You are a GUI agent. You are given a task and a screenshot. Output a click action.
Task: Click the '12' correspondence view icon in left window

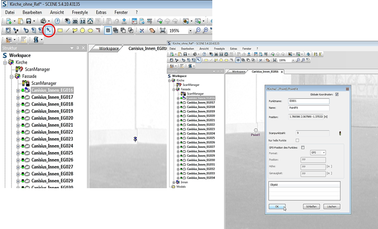(x=83, y=21)
